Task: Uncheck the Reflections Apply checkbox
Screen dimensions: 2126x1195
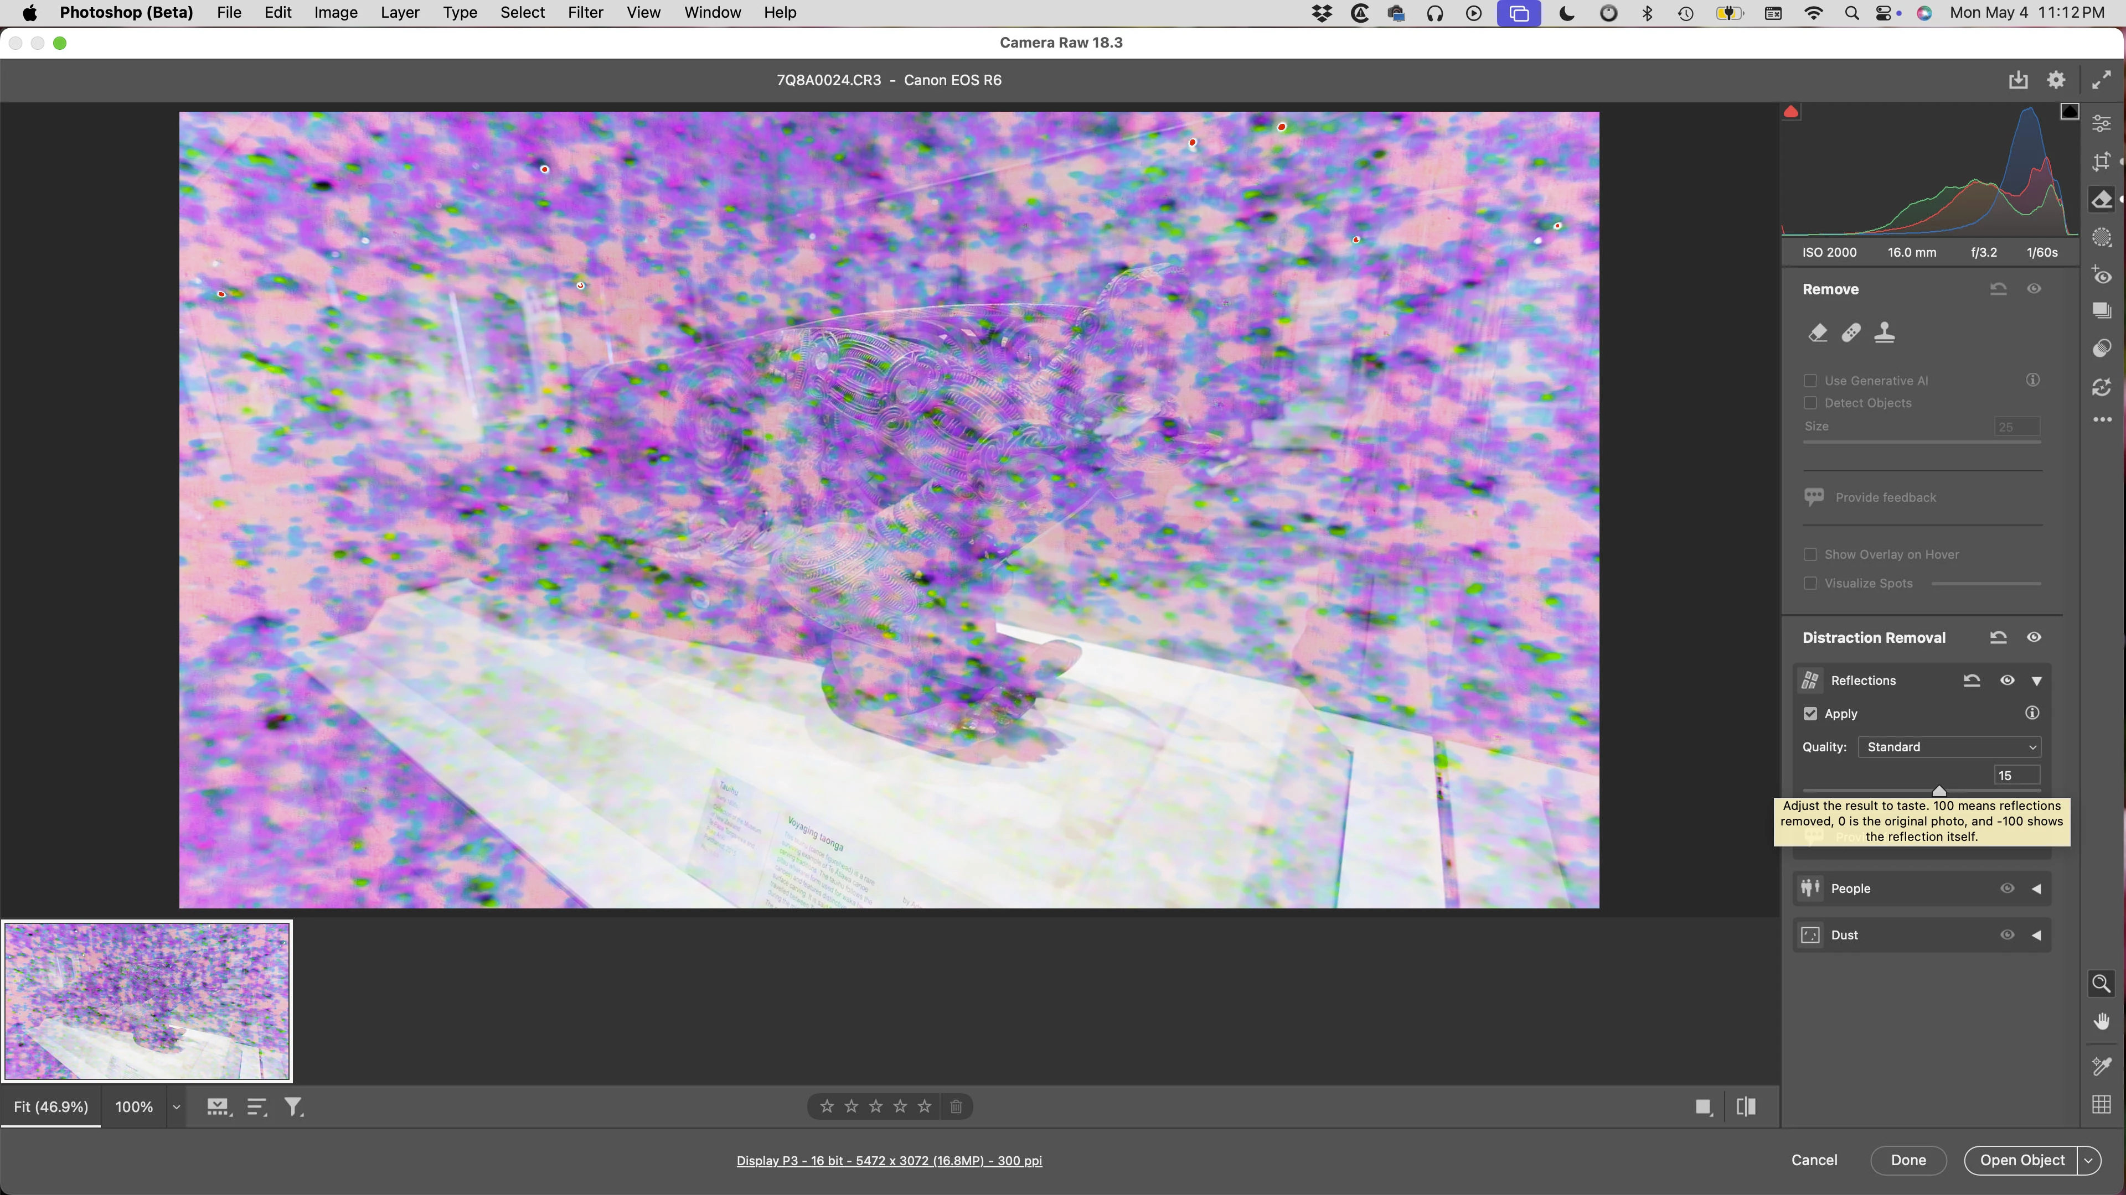Action: [1810, 713]
